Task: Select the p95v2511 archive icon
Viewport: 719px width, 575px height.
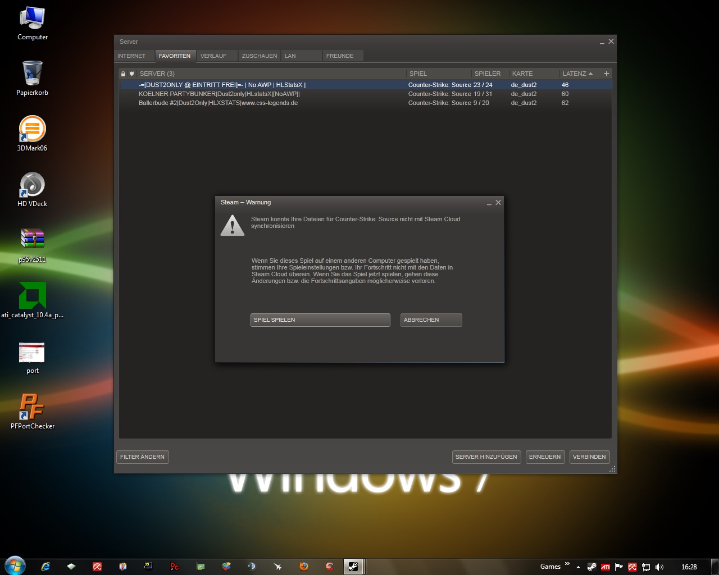Action: [32, 245]
